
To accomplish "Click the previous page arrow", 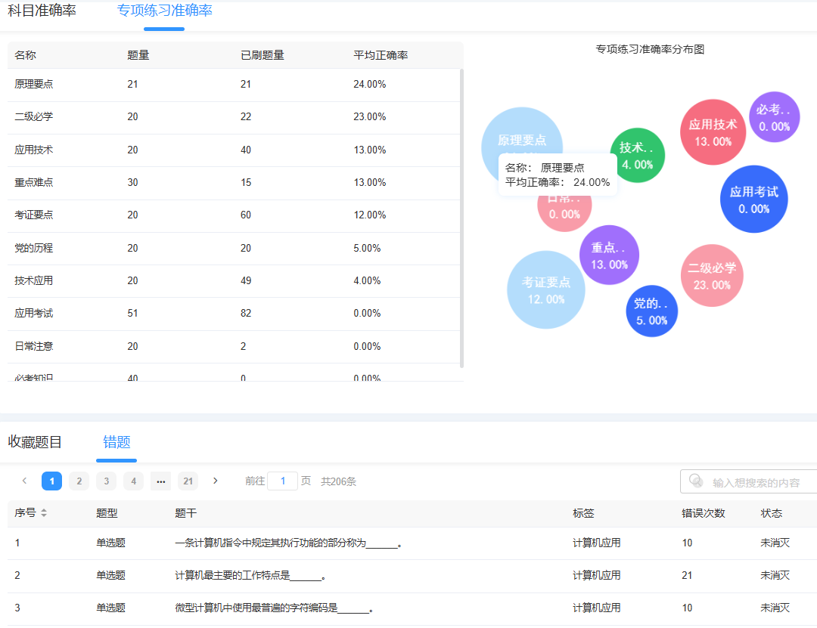I will (x=25, y=481).
